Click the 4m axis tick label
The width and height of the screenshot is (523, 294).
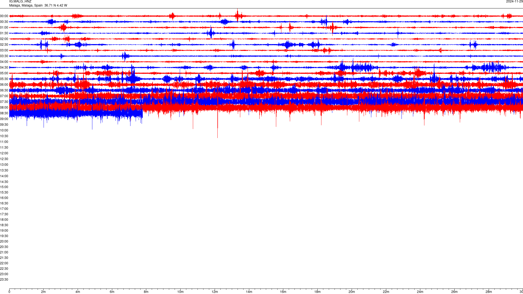(x=78, y=292)
